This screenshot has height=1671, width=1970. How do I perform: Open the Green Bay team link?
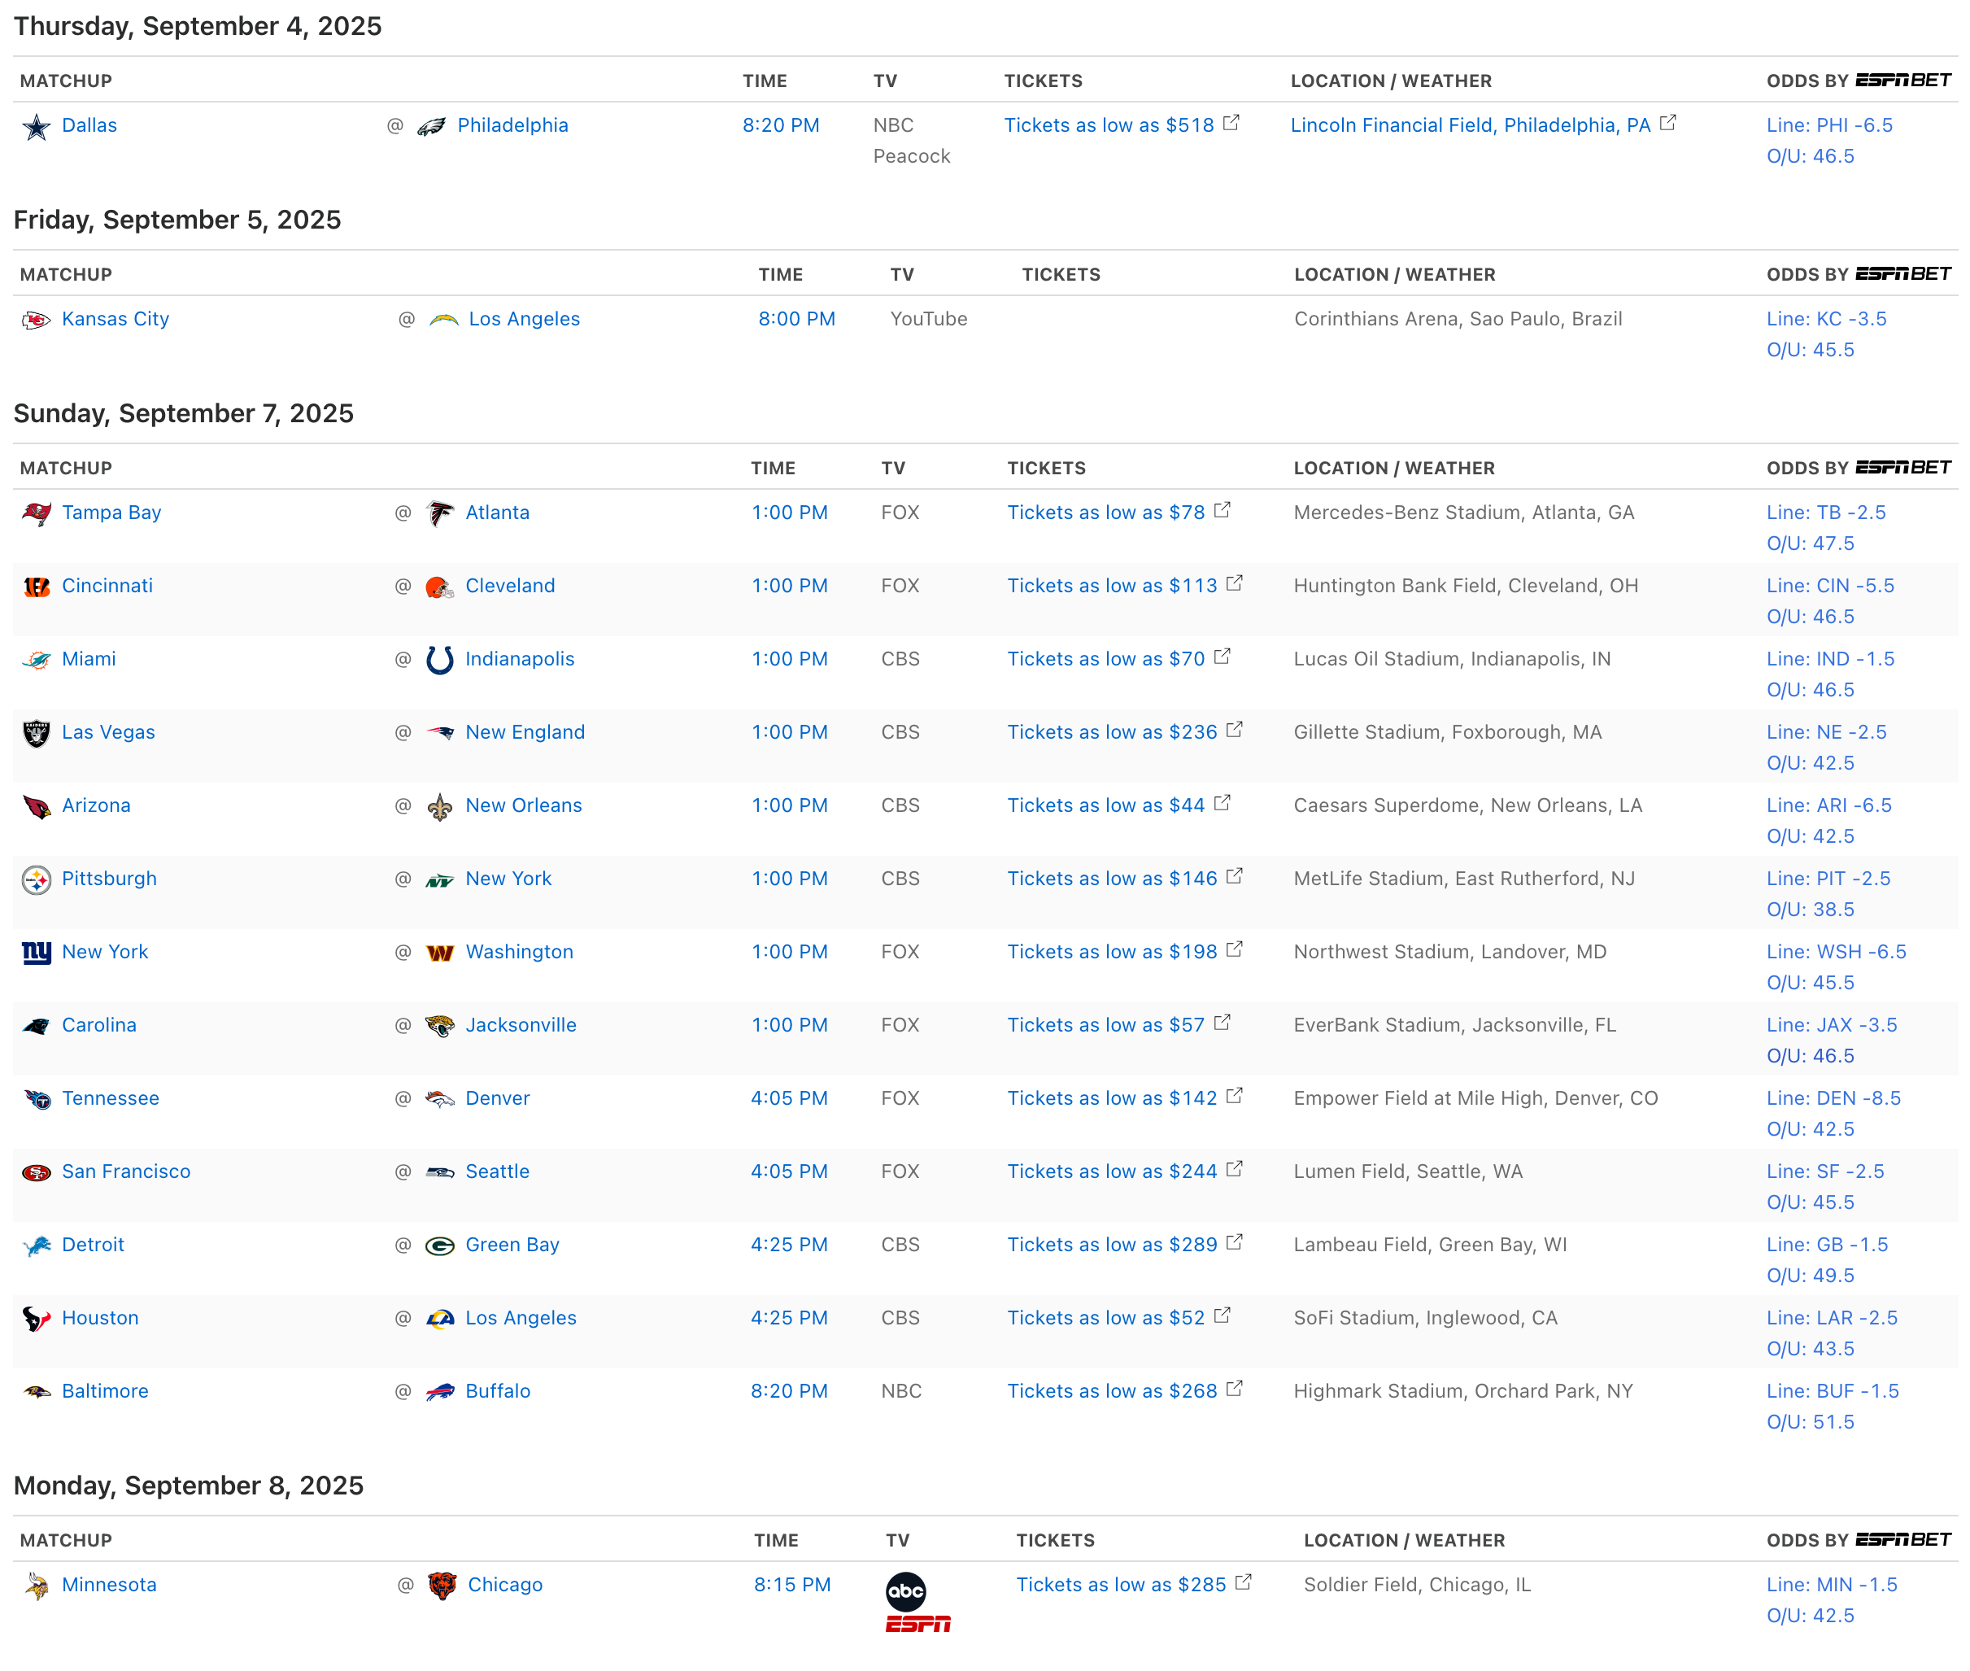pyautogui.click(x=512, y=1245)
